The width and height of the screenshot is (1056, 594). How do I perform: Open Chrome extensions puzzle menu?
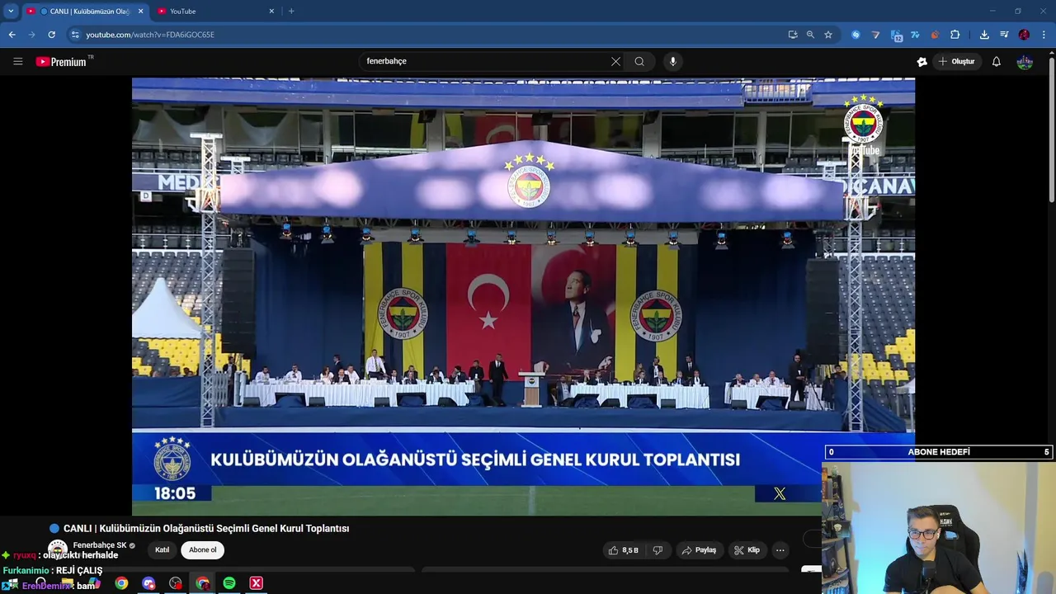click(955, 35)
